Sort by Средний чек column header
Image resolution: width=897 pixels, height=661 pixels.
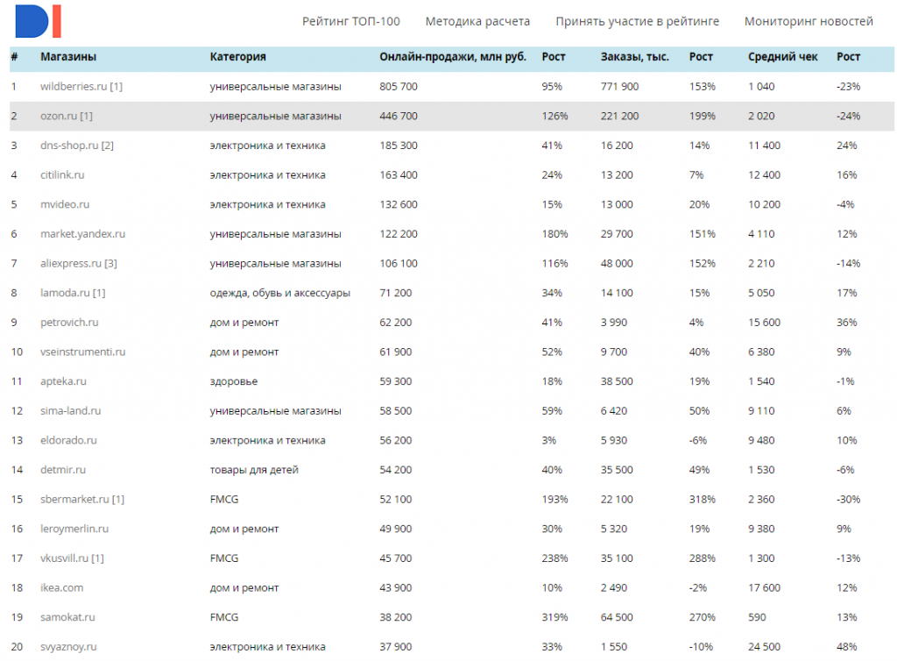pyautogui.click(x=783, y=57)
